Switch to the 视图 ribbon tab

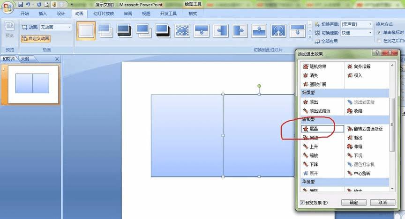click(x=146, y=14)
